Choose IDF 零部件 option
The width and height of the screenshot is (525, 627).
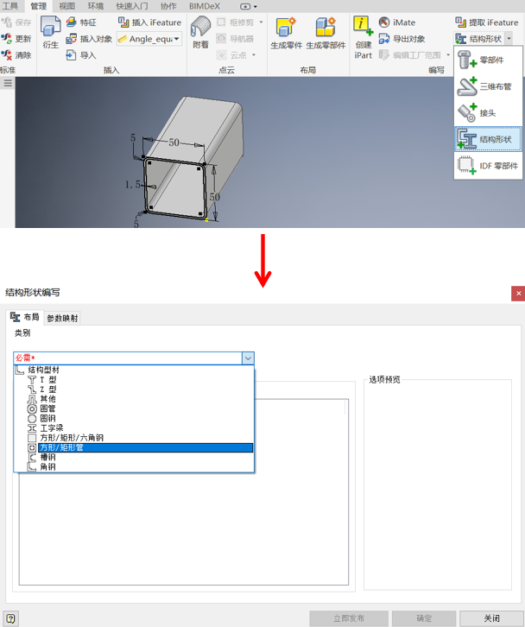pos(488,166)
